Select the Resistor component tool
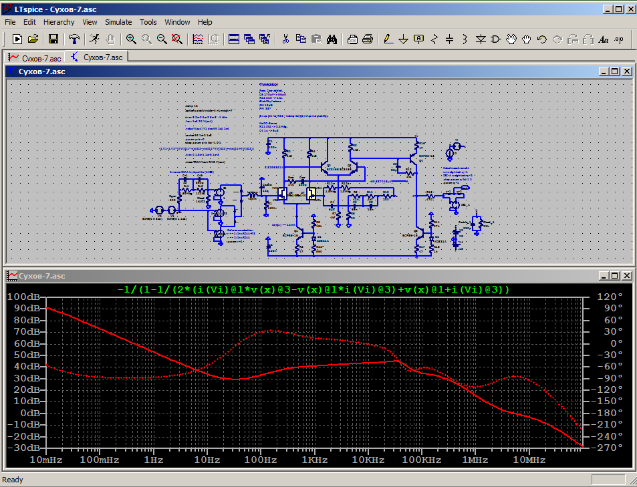Image resolution: width=637 pixels, height=487 pixels. (434, 39)
